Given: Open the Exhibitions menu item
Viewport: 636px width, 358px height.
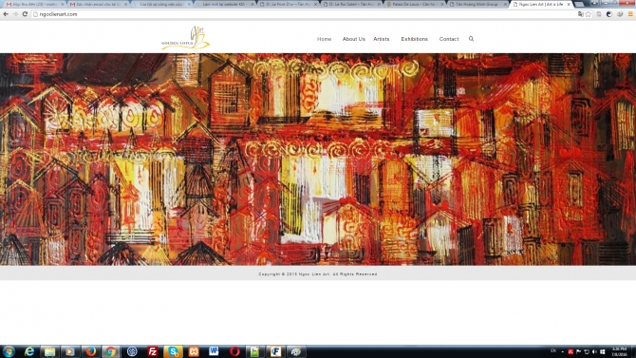Looking at the screenshot, I should [x=414, y=39].
